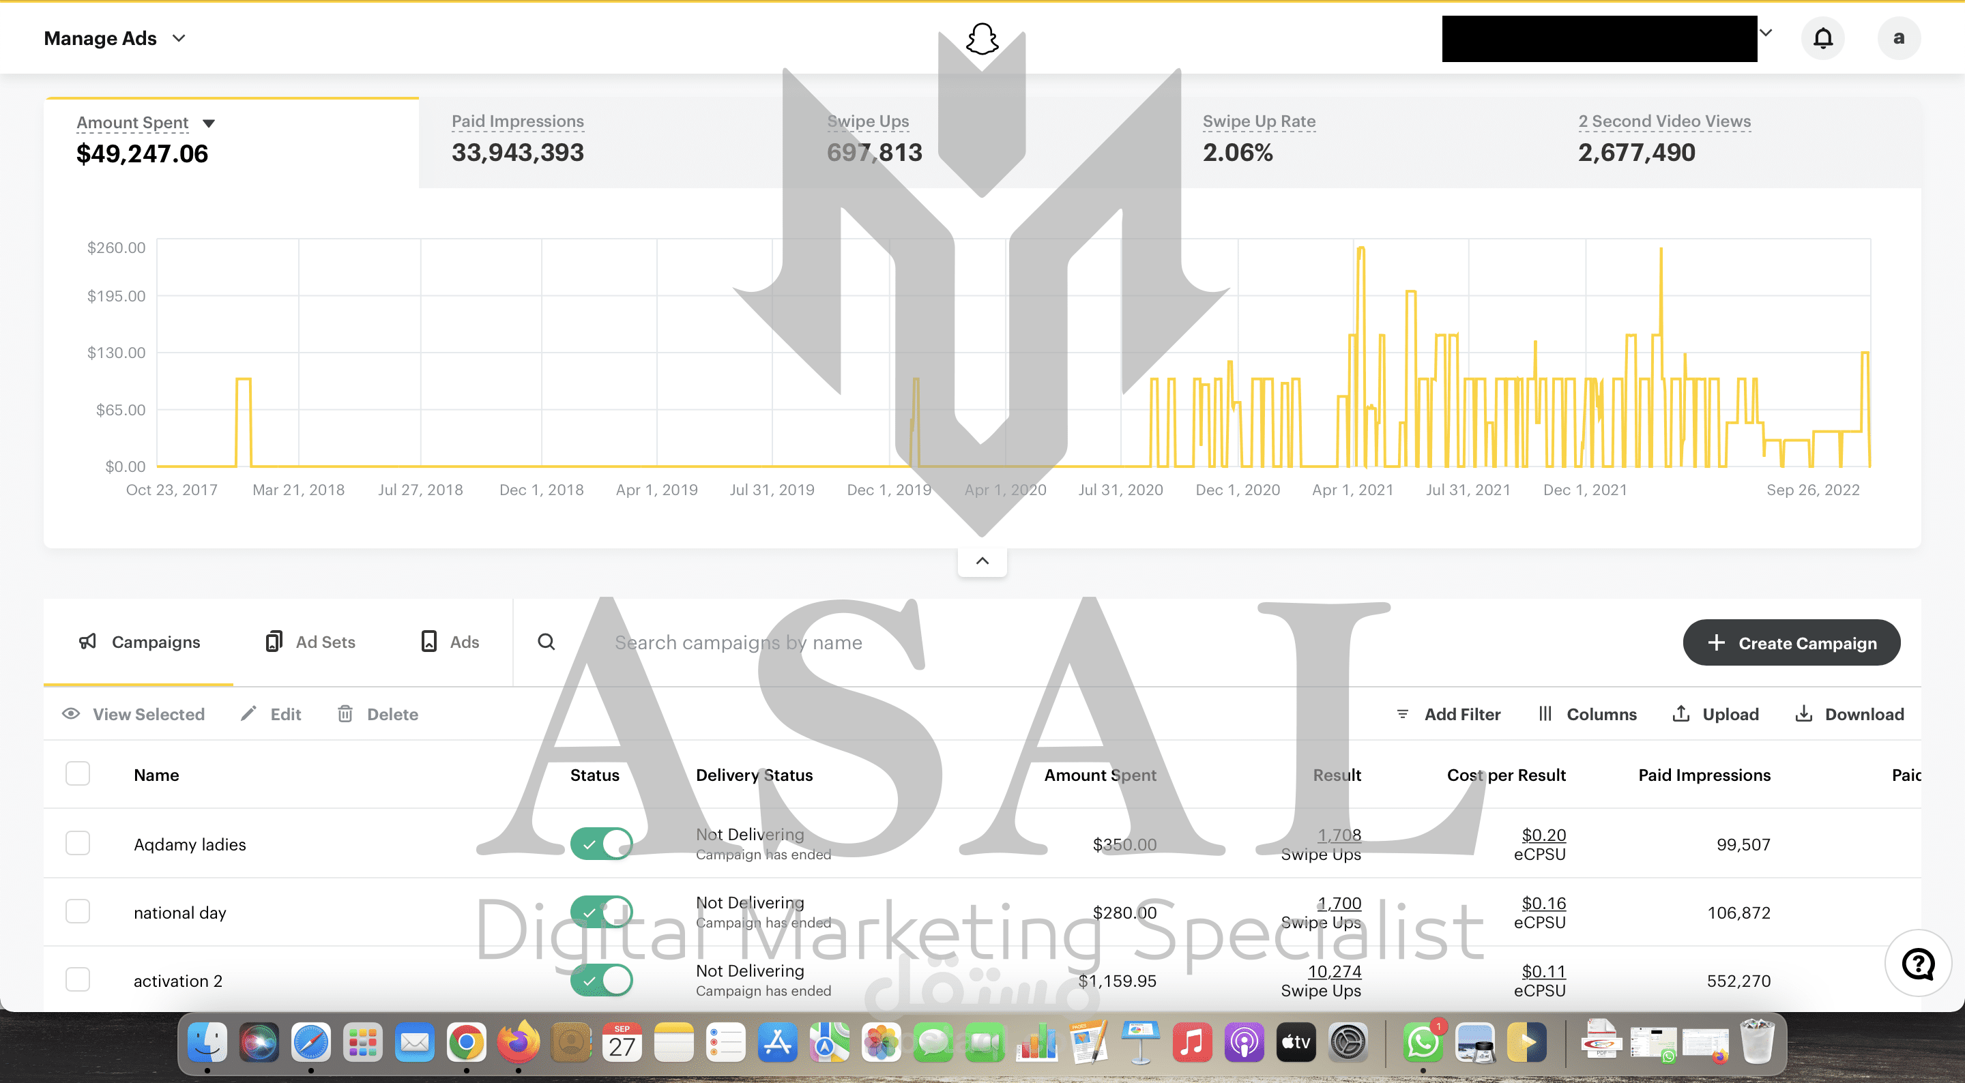Viewport: 1965px width, 1083px height.
Task: Tick the select-all header checkbox
Action: coord(78,773)
